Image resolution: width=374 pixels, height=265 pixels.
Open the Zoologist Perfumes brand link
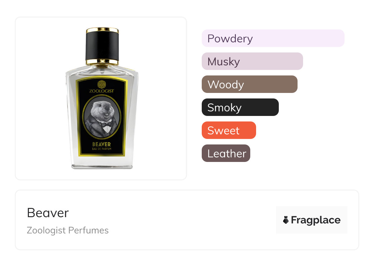(x=68, y=230)
